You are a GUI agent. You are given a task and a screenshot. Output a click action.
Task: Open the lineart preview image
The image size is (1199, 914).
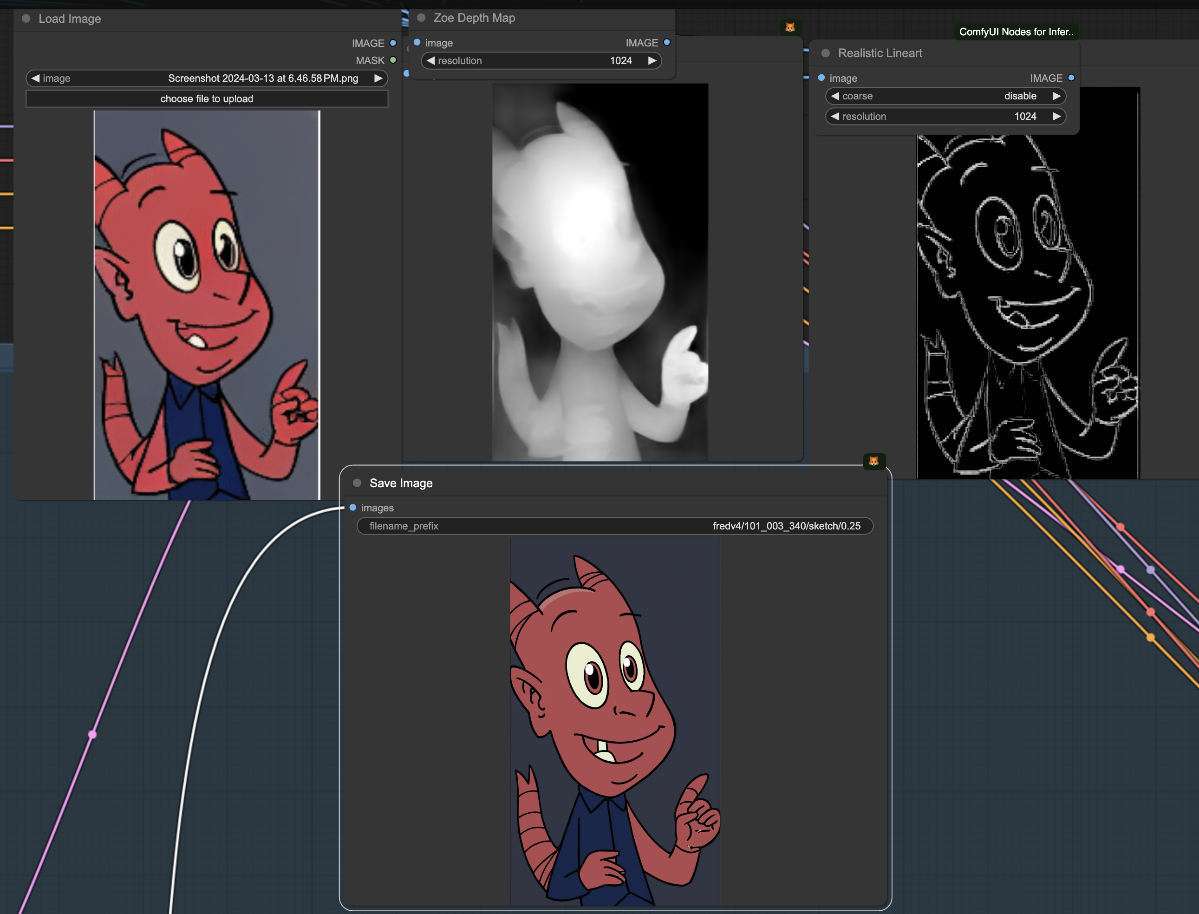[1028, 307]
